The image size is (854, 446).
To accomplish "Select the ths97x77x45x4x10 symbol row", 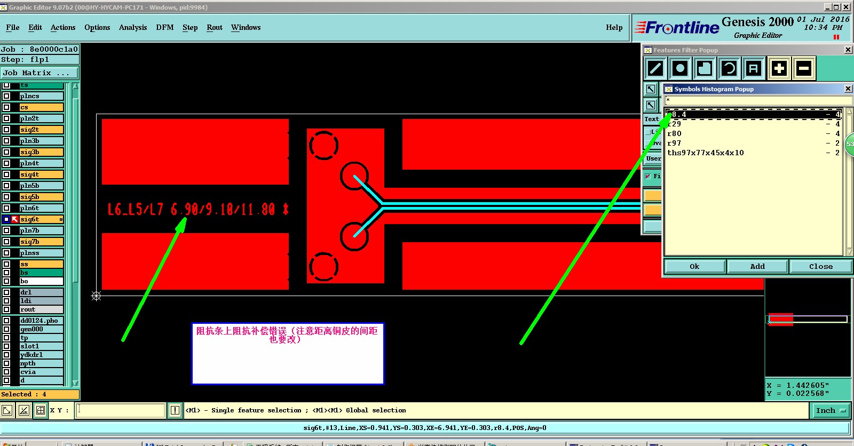I will pos(754,153).
